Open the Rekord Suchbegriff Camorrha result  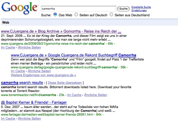pyautogui.click(x=73, y=55)
